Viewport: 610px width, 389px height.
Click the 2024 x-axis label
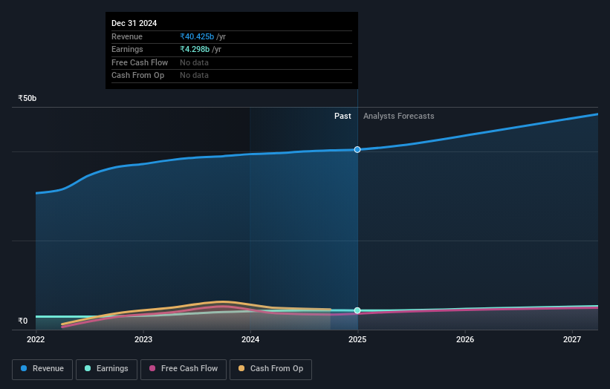(250, 339)
